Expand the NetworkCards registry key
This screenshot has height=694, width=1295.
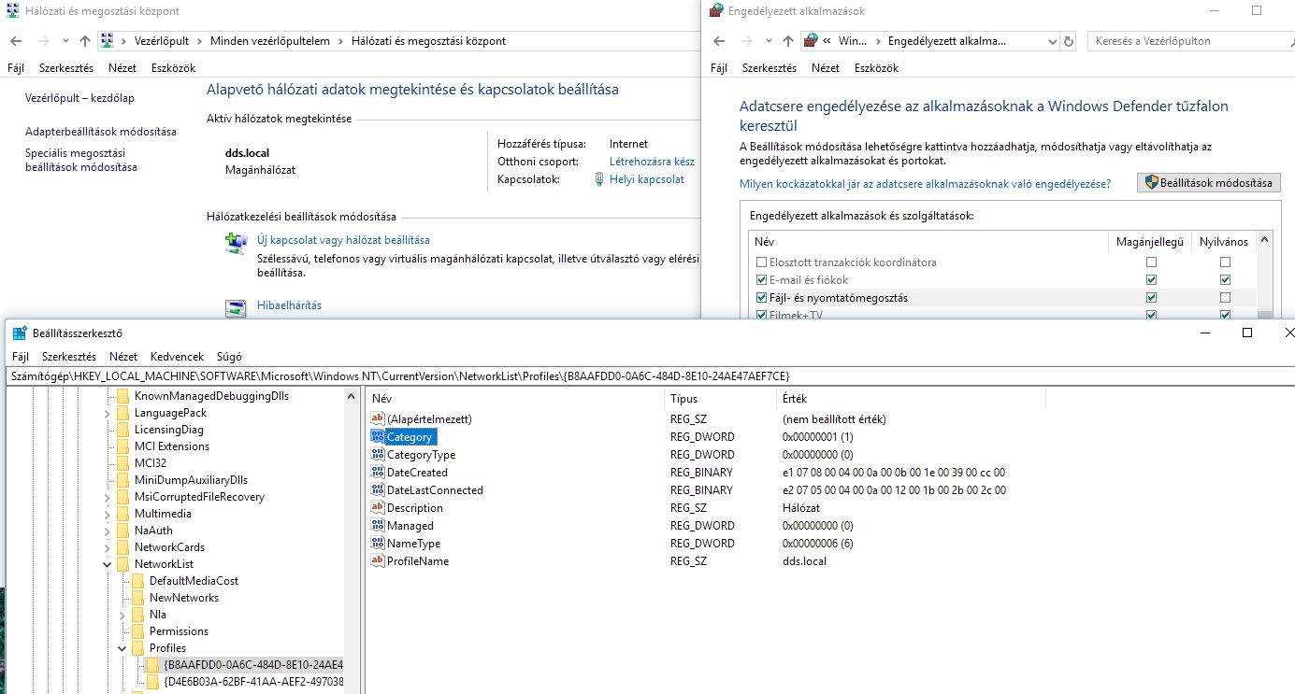tap(108, 547)
